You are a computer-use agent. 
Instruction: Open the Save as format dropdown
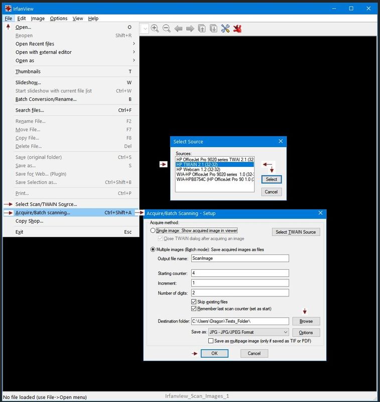(x=248, y=332)
